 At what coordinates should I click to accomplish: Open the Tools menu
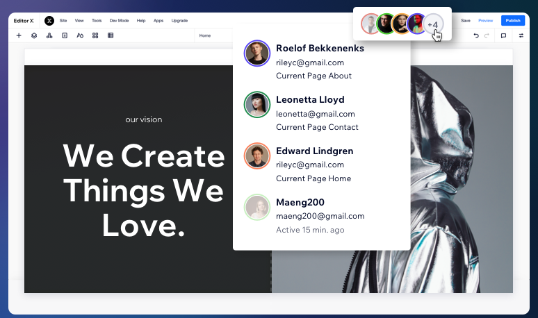pyautogui.click(x=97, y=21)
